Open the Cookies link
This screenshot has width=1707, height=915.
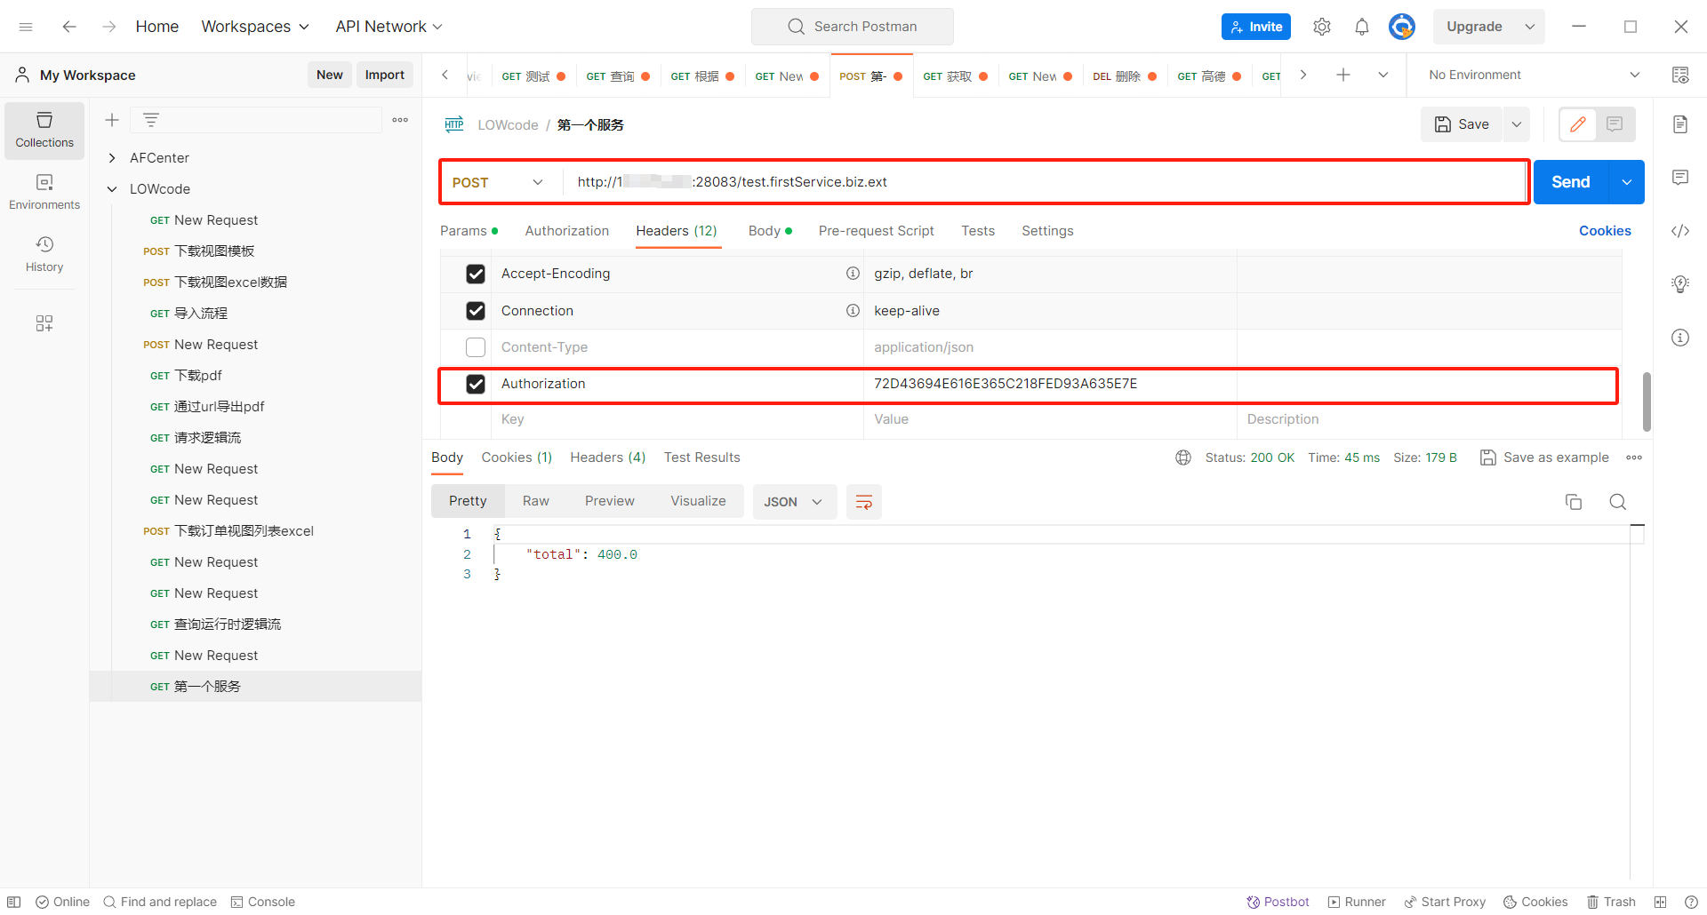(x=1604, y=231)
